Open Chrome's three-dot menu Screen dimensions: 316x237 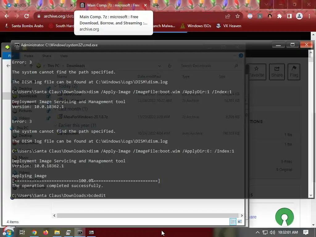(x=309, y=16)
